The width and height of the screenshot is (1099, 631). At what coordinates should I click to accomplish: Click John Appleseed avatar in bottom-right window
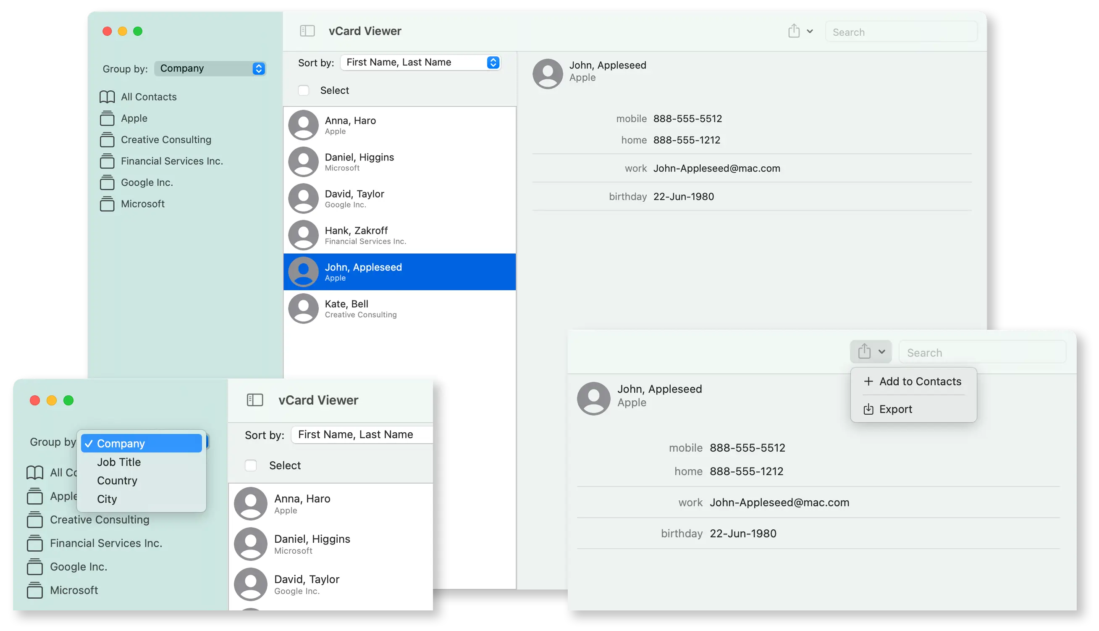tap(593, 398)
